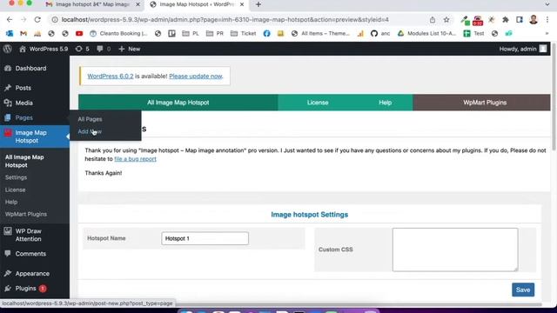Screen dimensions: 557x313
Task: Open the comments bubble in admin bar
Action: tap(104, 49)
